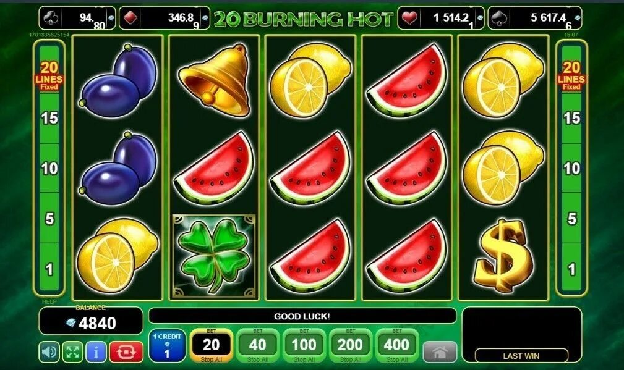Click the green clover wild symbol
Screen dimensions: 624x370
coord(214,256)
